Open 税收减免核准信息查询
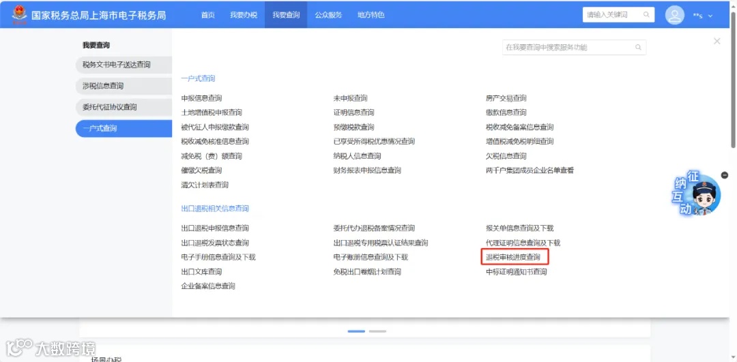This screenshot has width=737, height=362. (x=215, y=141)
